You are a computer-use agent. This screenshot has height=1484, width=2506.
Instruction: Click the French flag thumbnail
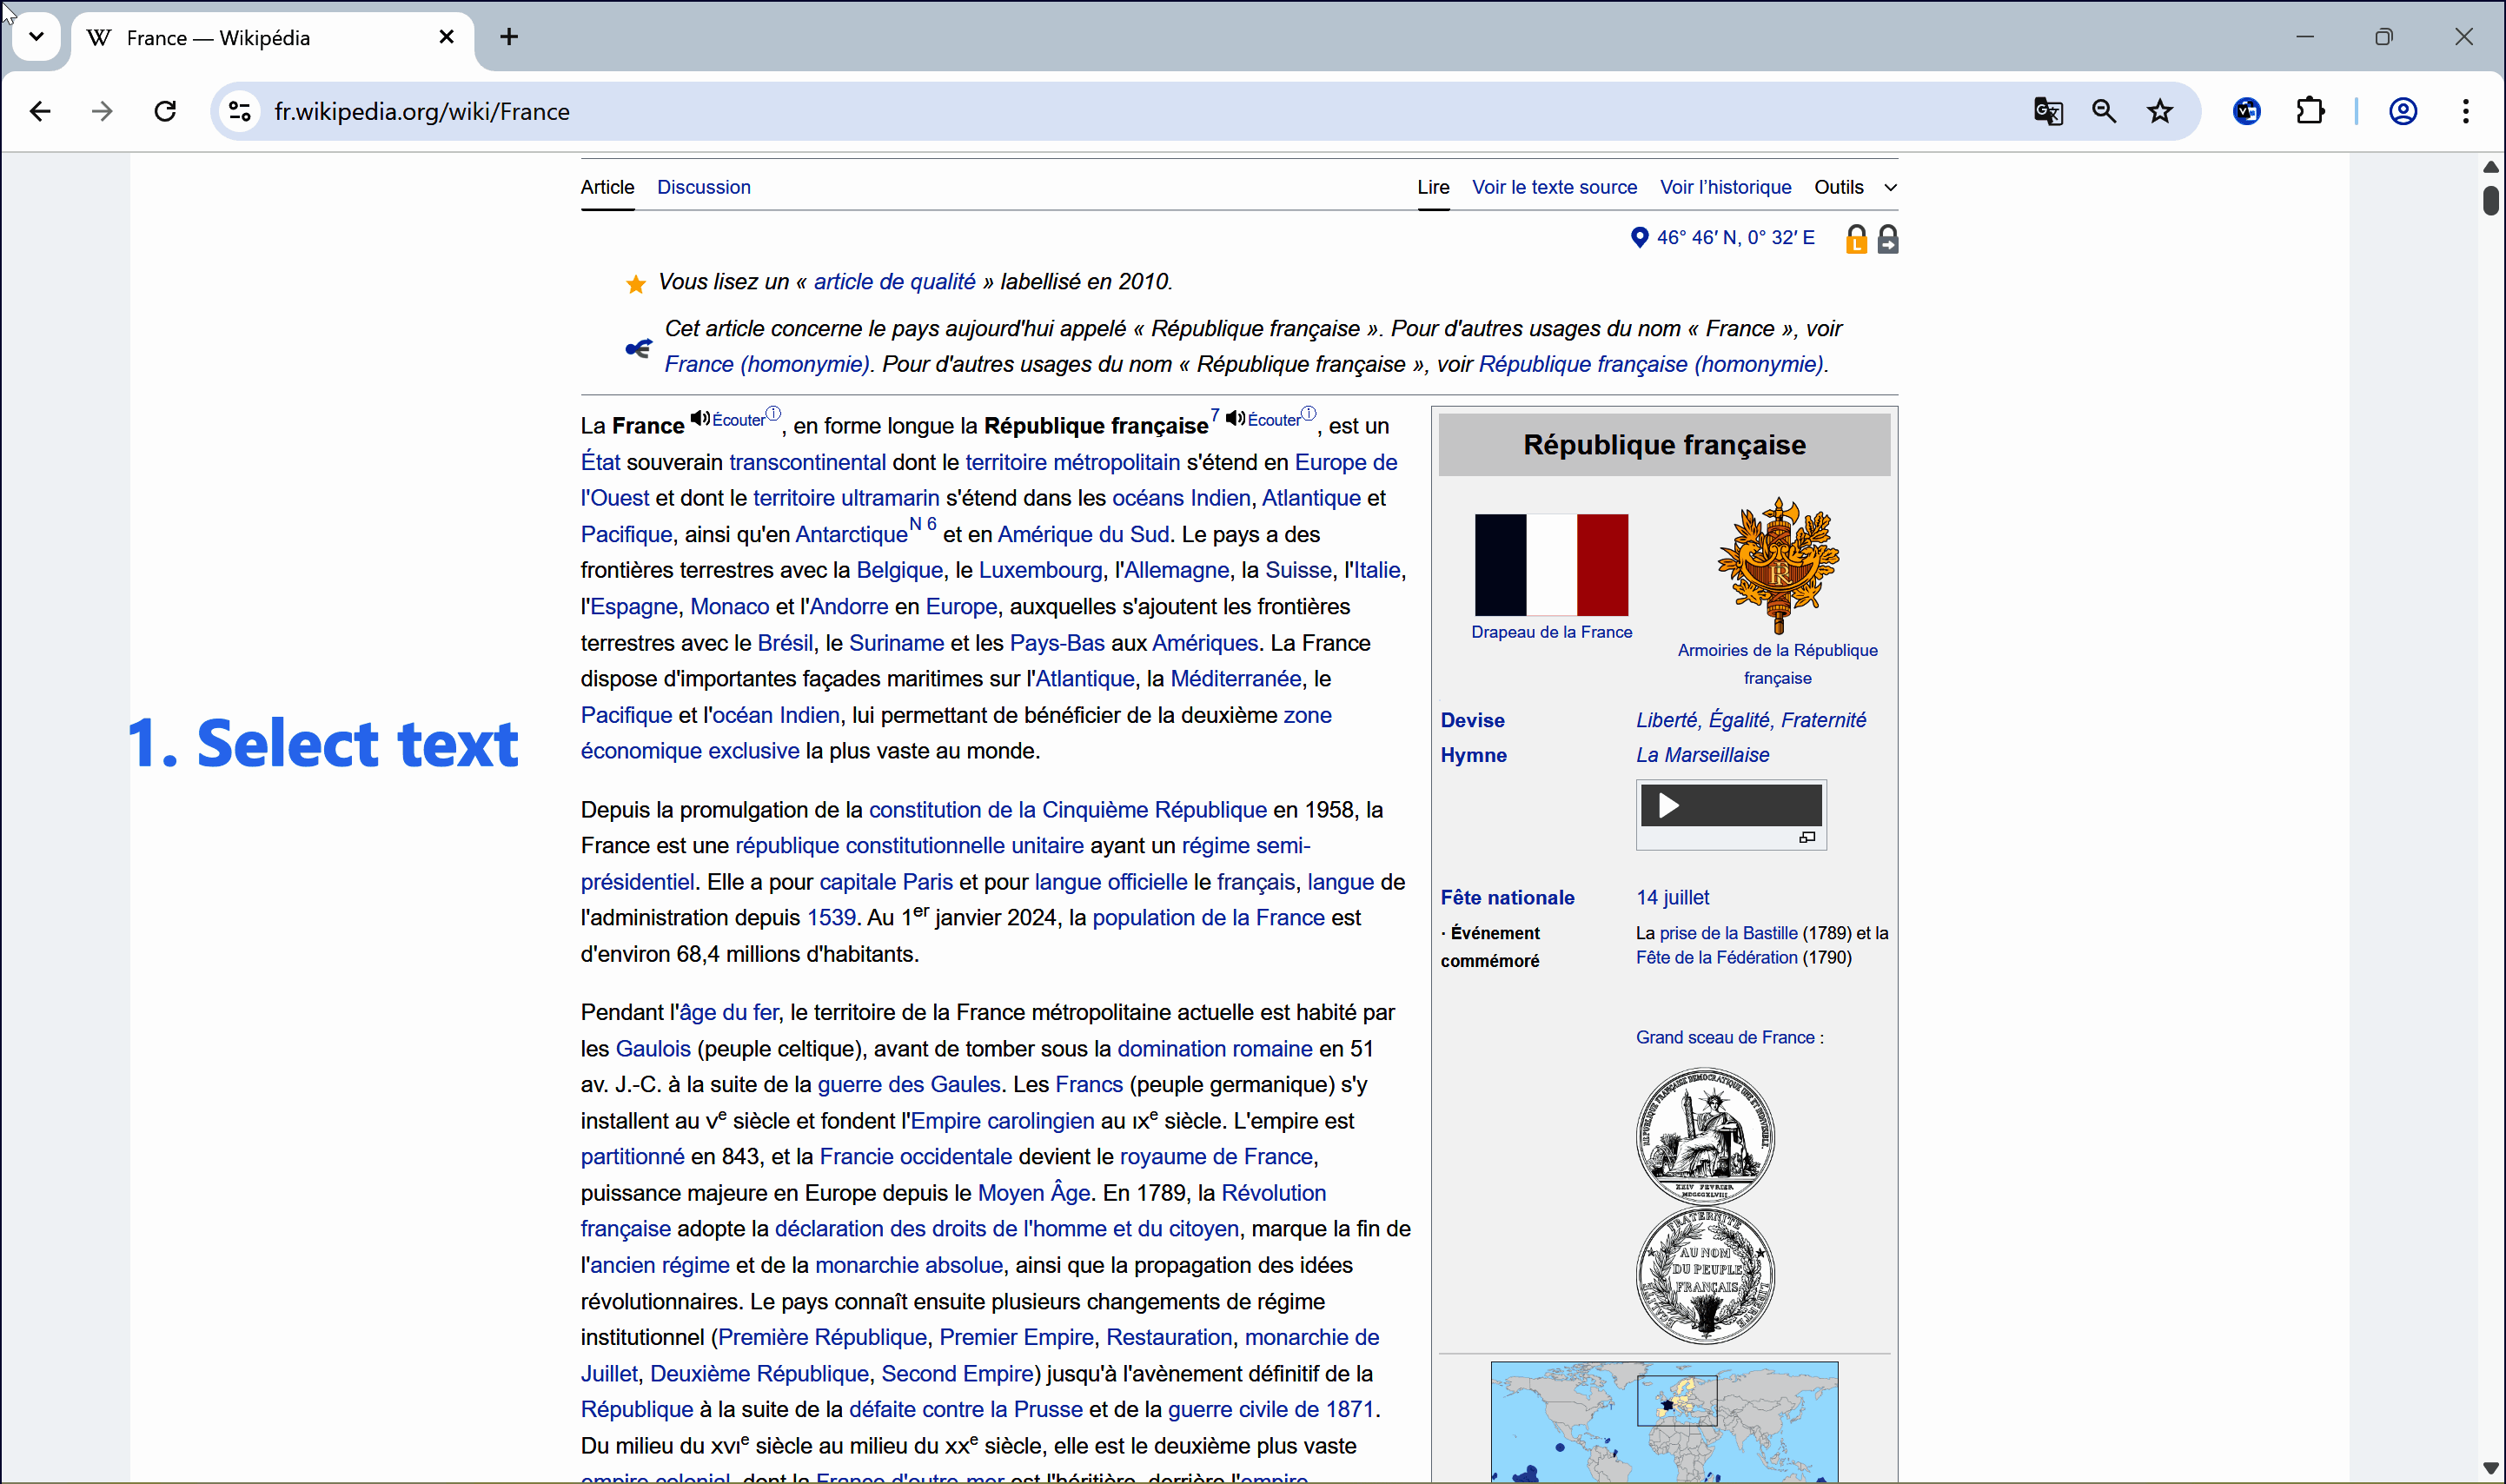pos(1551,565)
